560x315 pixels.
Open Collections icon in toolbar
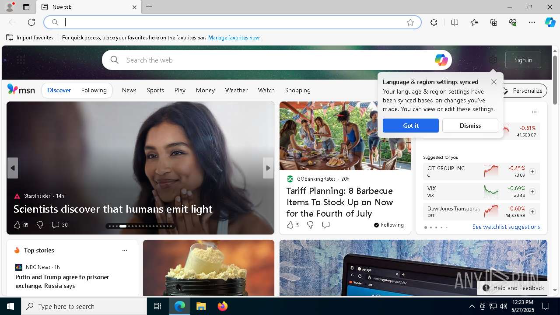tap(493, 22)
